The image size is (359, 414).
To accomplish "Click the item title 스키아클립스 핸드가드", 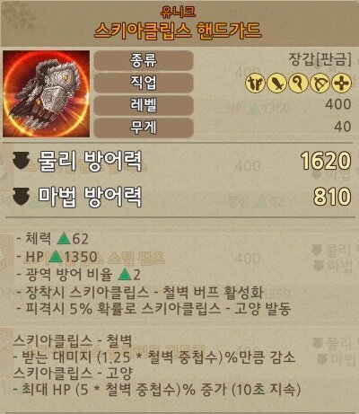I will (x=178, y=31).
